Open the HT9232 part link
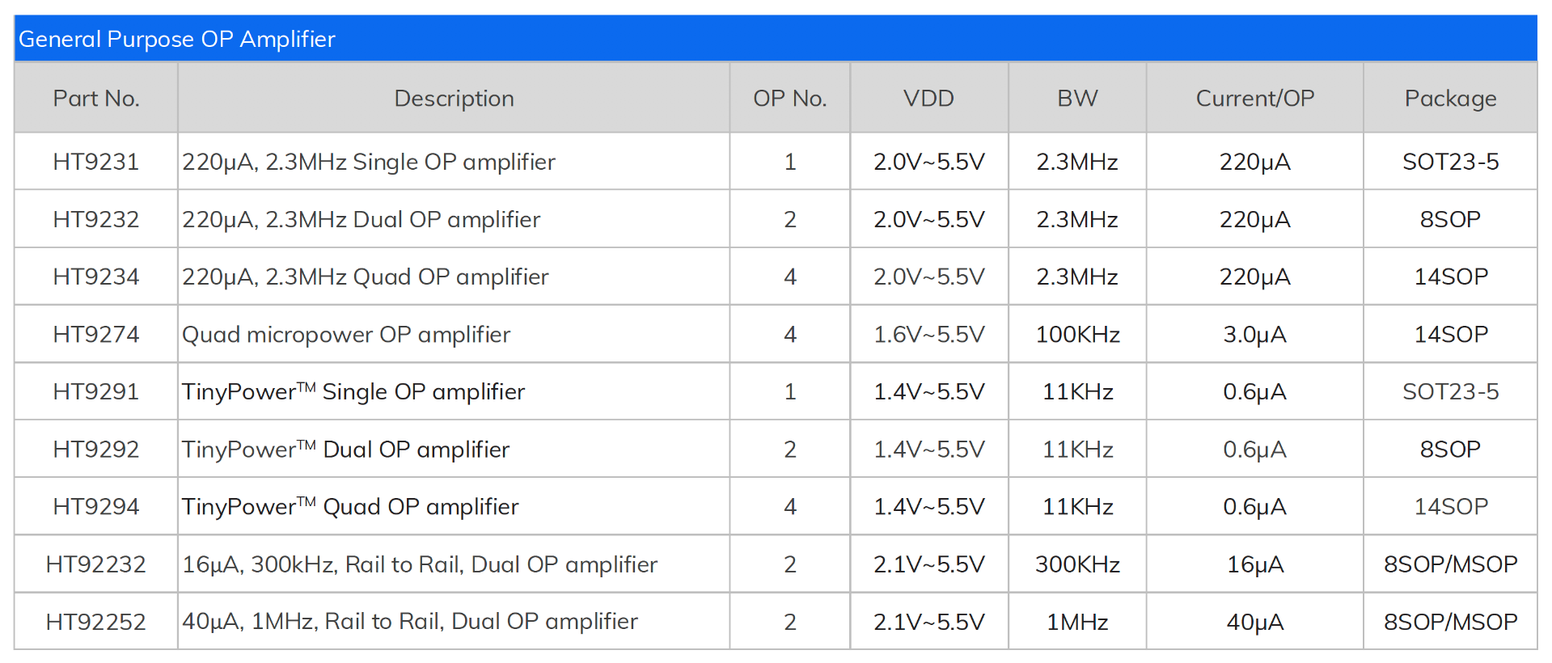1552x663 pixels. [95, 219]
